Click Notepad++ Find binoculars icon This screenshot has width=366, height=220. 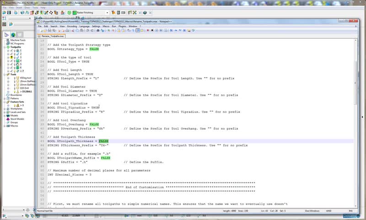[x=98, y=30]
